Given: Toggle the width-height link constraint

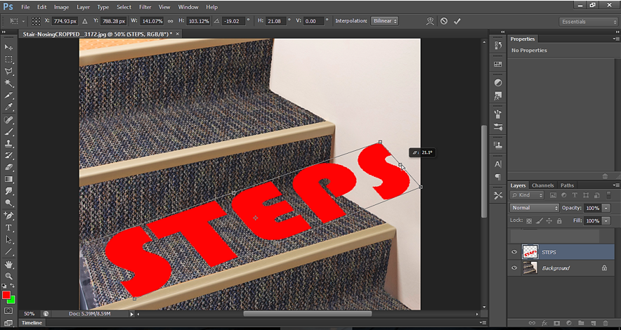Looking at the screenshot, I should [171, 21].
